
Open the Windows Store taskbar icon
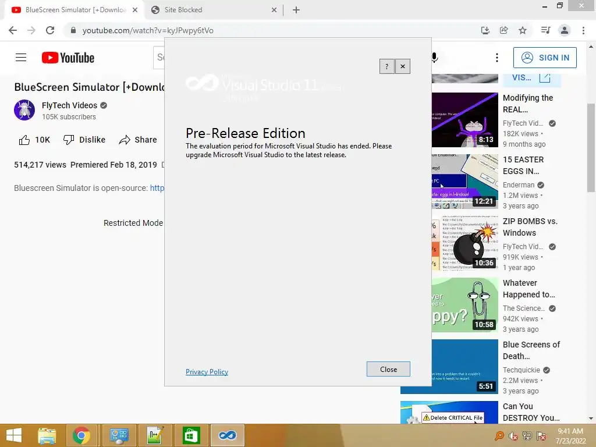pyautogui.click(x=191, y=435)
